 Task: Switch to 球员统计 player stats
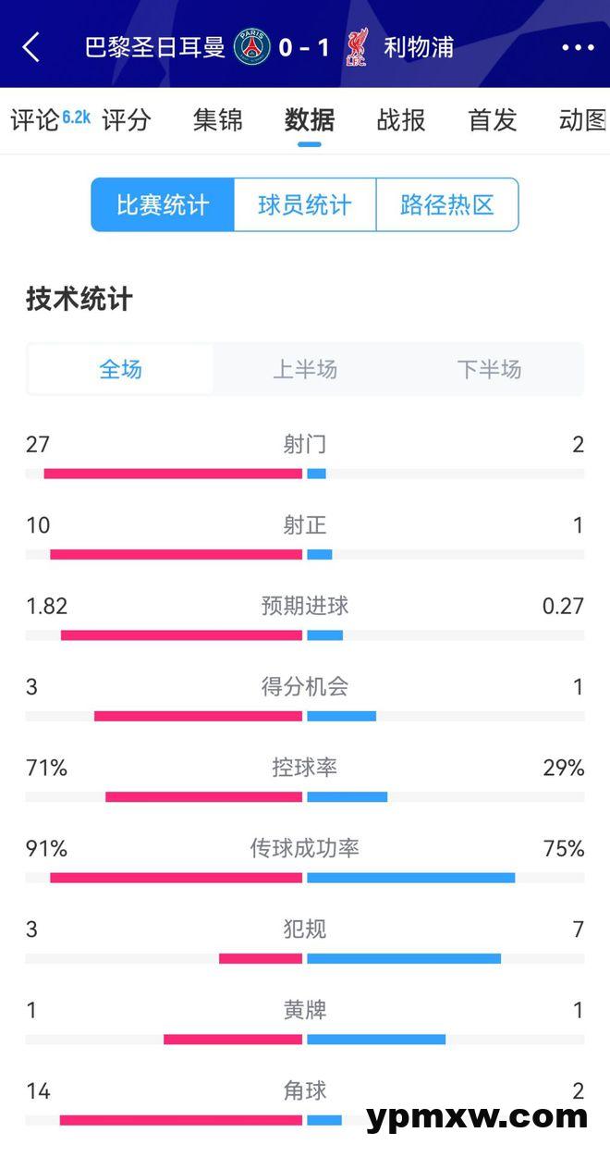[x=305, y=204]
